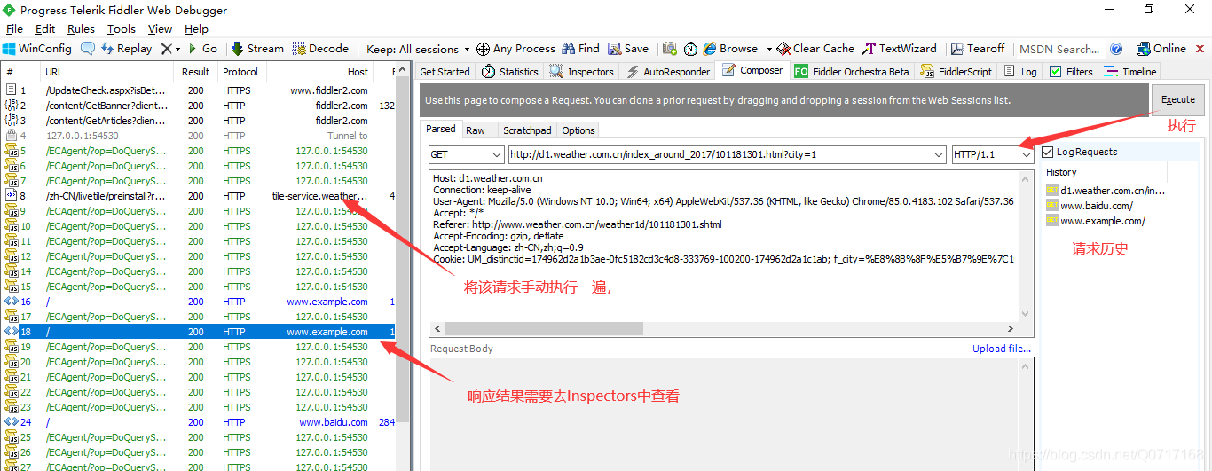
Task: Toggle Decode in the toolbar
Action: [320, 49]
